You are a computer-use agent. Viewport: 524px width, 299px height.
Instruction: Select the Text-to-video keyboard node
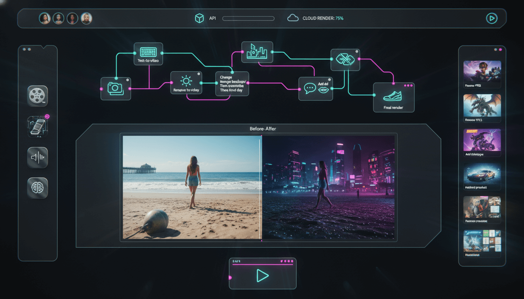pos(148,53)
